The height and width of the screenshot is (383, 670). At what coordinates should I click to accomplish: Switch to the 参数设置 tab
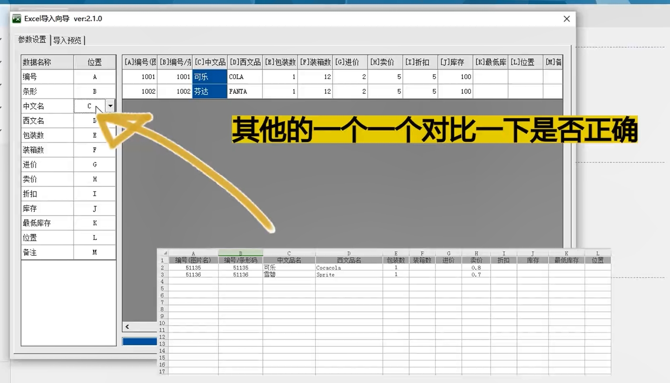point(32,40)
